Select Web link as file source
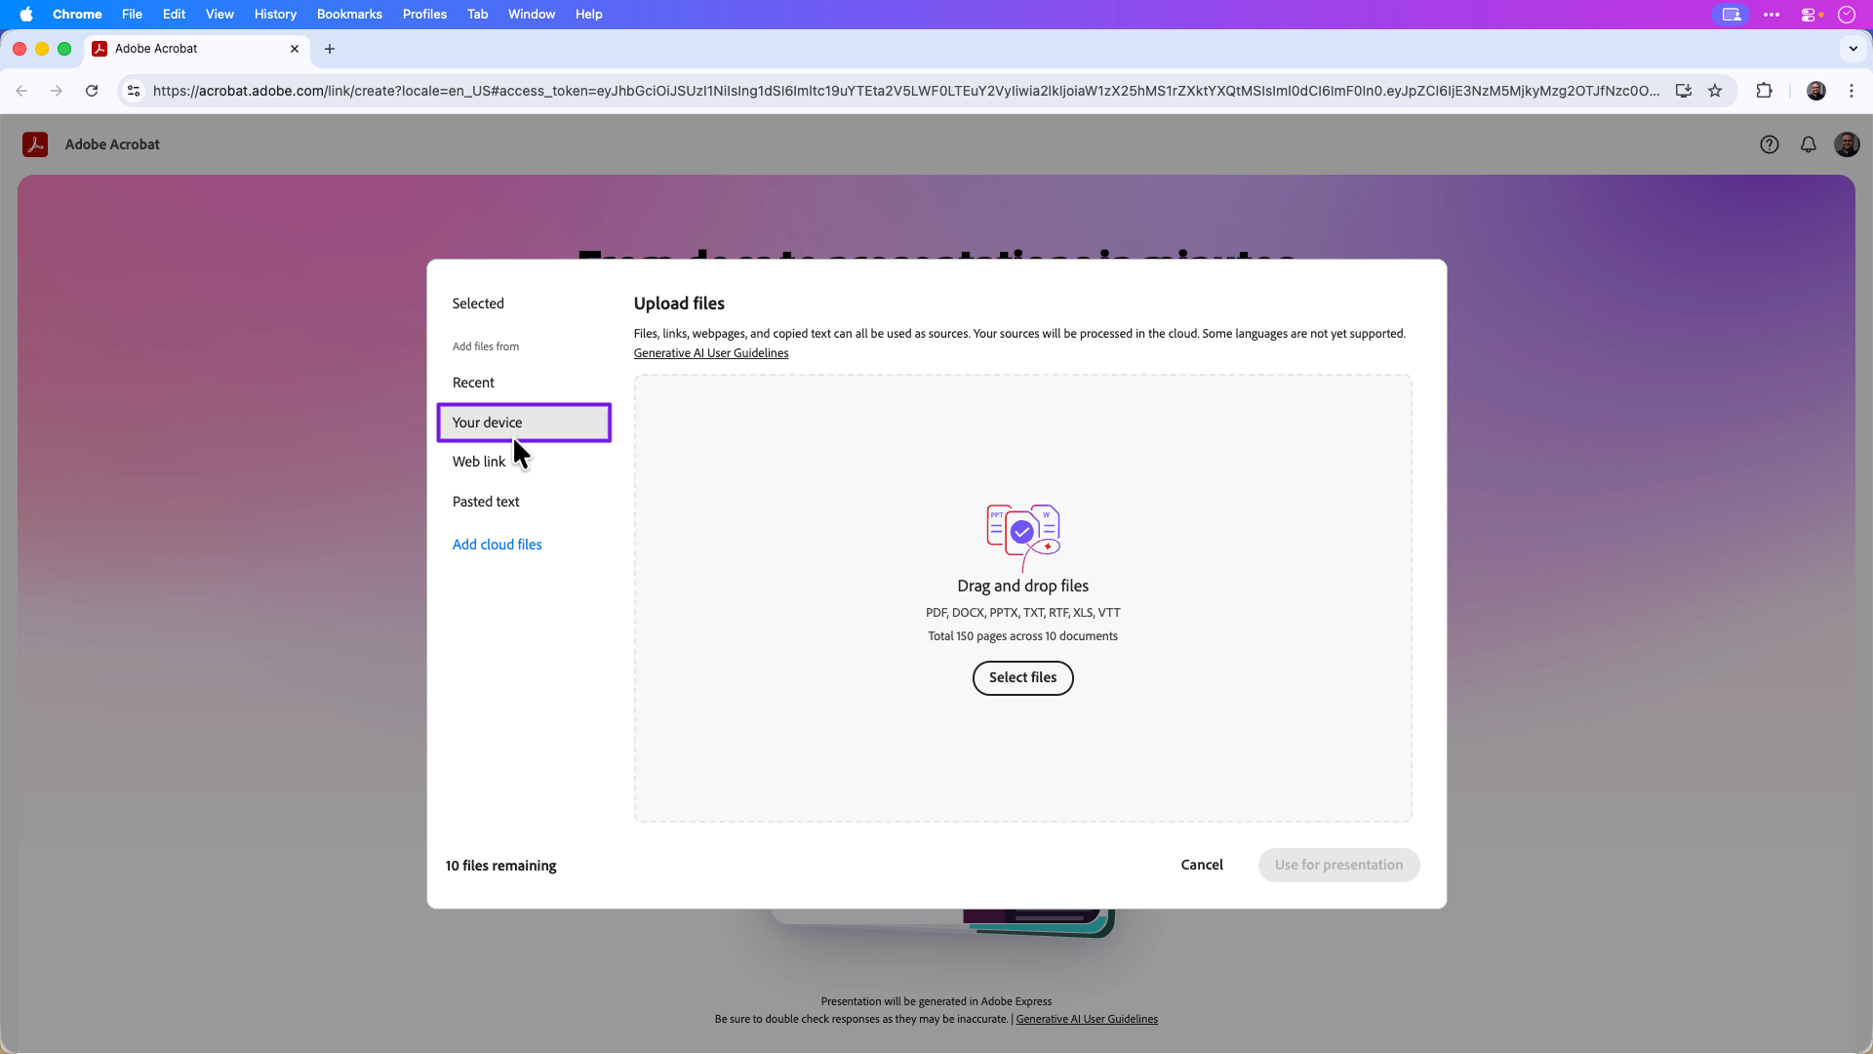This screenshot has height=1054, width=1873. coord(479,462)
